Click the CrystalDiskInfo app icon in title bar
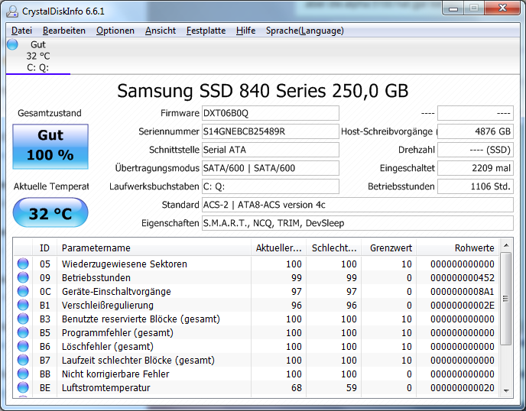The image size is (526, 411). (x=12, y=11)
